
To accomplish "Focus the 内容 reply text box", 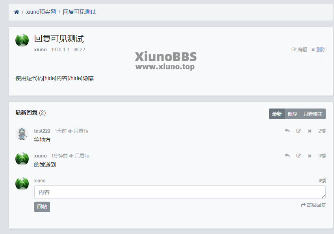I will pyautogui.click(x=180, y=192).
